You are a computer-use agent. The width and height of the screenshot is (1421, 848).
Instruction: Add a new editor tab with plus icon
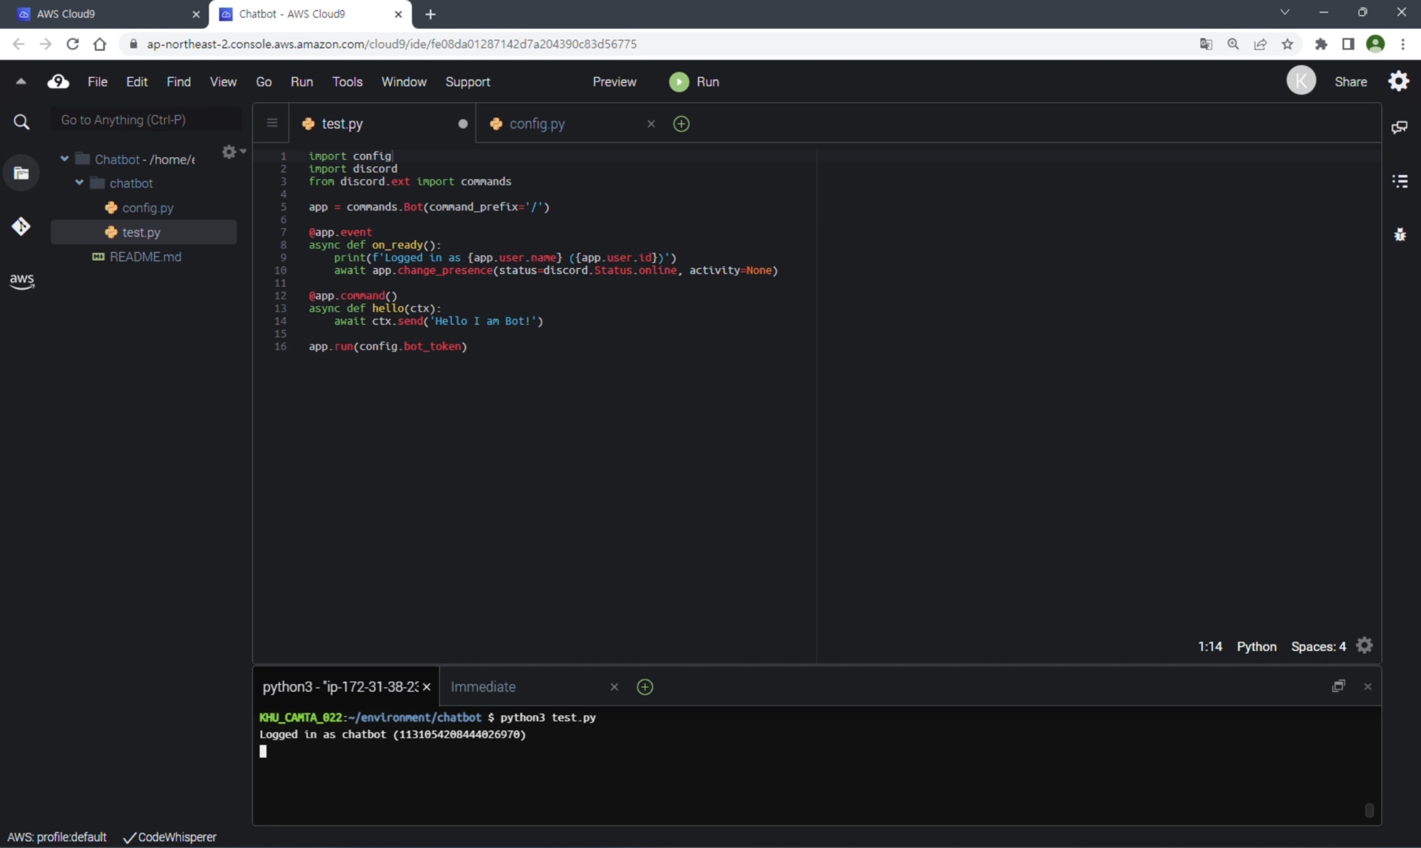click(x=681, y=123)
